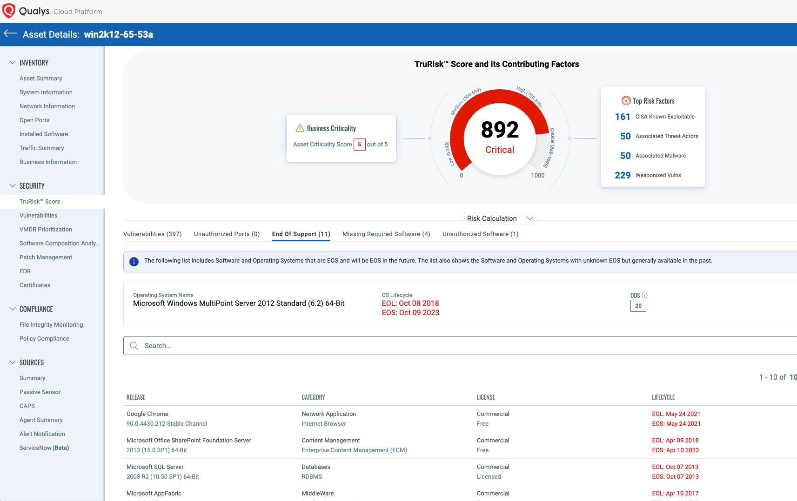This screenshot has width=797, height=501.
Task: Switch to the Vulnerabilities (397) tab
Action: [x=152, y=234]
